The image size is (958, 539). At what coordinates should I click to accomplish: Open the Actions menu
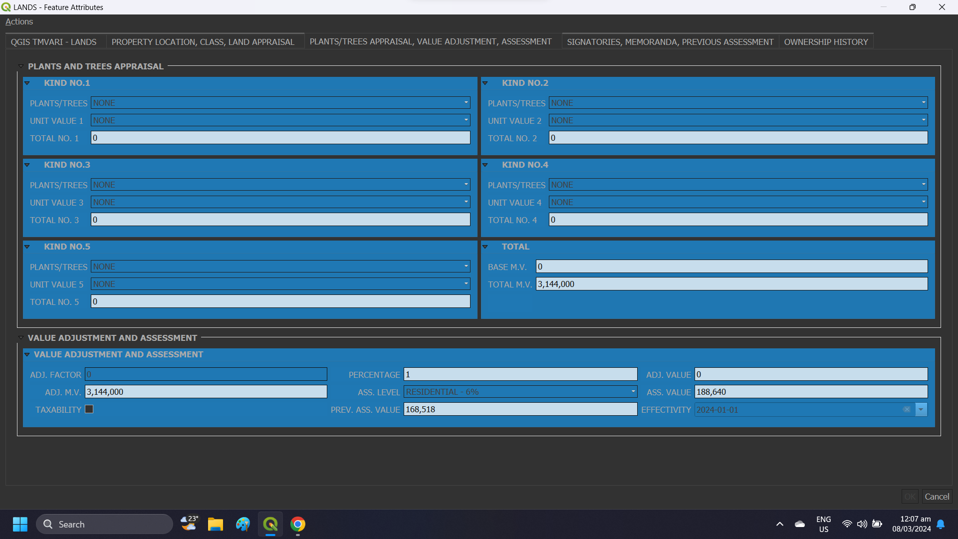tap(19, 21)
